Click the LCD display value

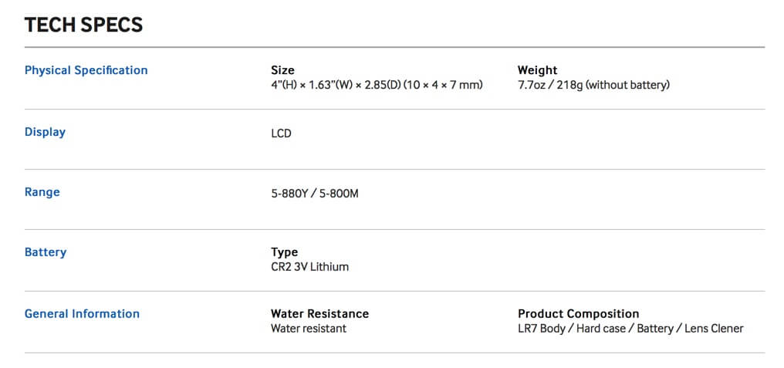click(x=281, y=134)
